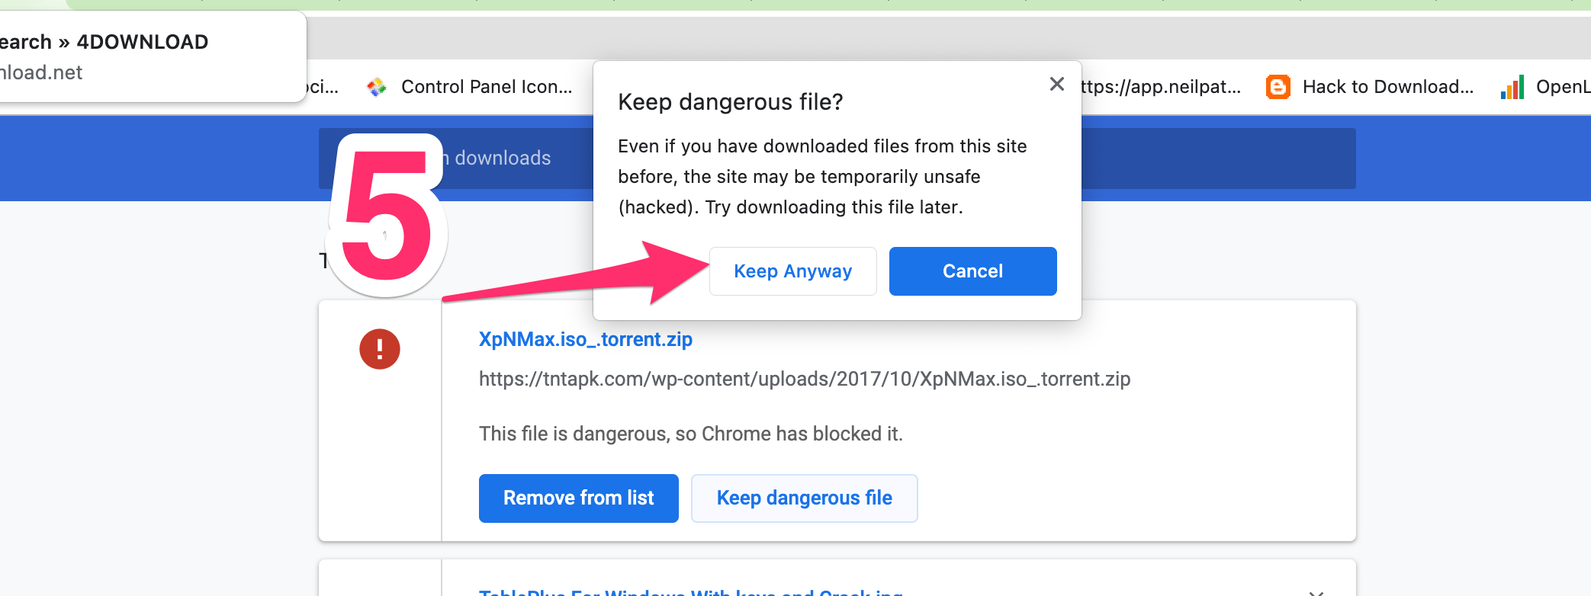The width and height of the screenshot is (1591, 596).
Task: Remove the XpNMax download from list
Action: (578, 498)
